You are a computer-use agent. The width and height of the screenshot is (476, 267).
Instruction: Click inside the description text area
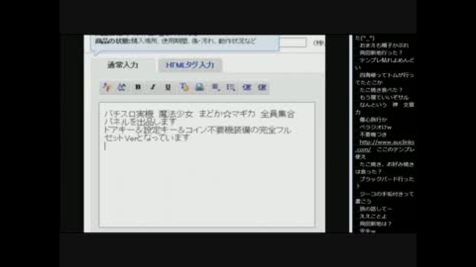pos(207,165)
